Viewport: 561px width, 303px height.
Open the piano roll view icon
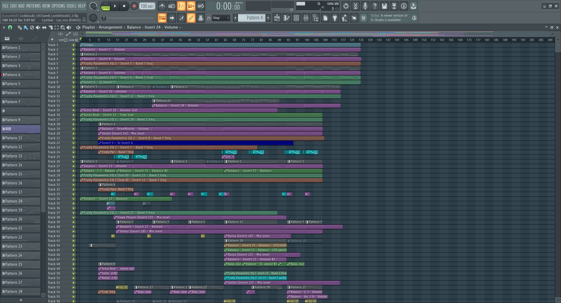tap(287, 18)
